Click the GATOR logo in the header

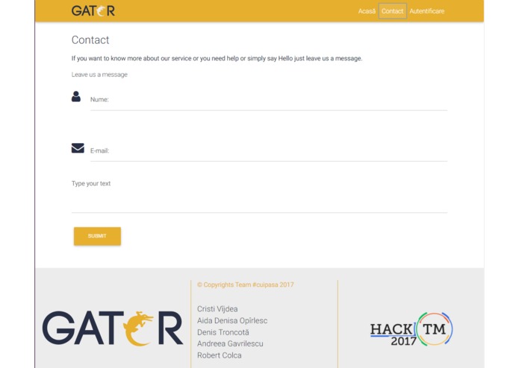tap(93, 11)
